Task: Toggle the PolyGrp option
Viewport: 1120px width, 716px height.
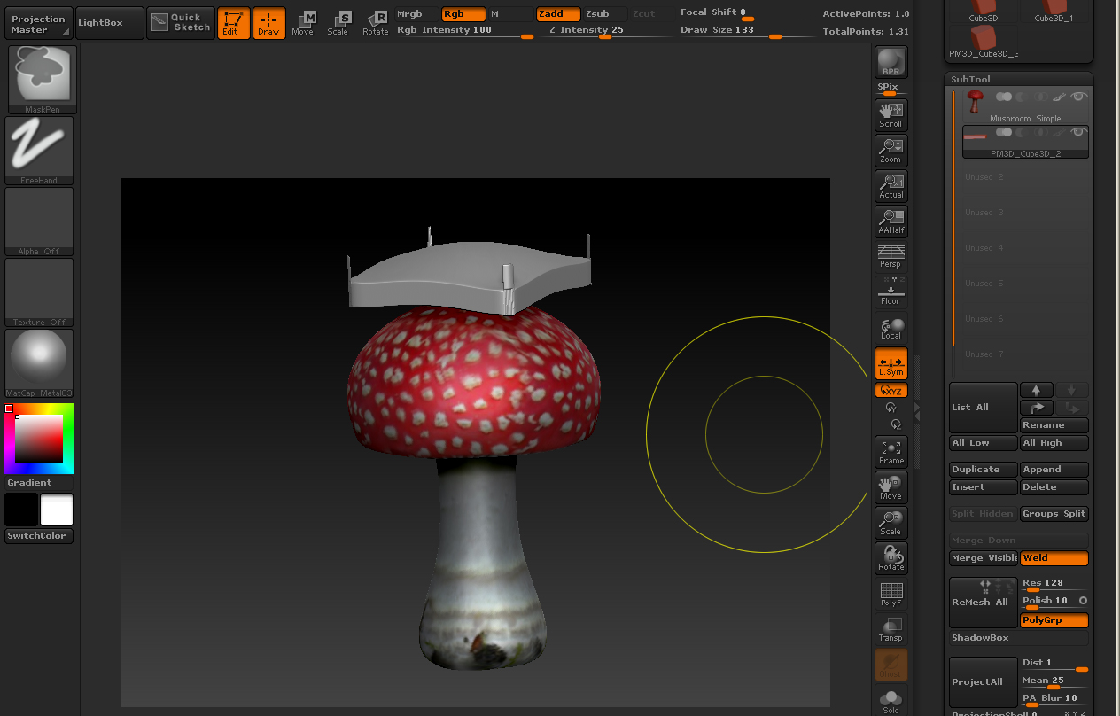Action: (x=1054, y=620)
